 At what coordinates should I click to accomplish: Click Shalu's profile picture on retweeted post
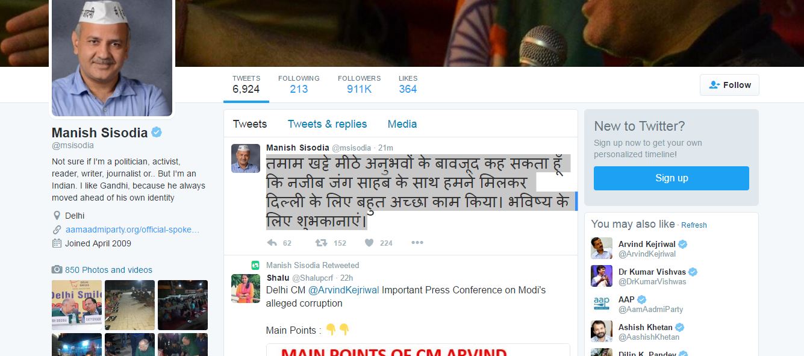(246, 288)
